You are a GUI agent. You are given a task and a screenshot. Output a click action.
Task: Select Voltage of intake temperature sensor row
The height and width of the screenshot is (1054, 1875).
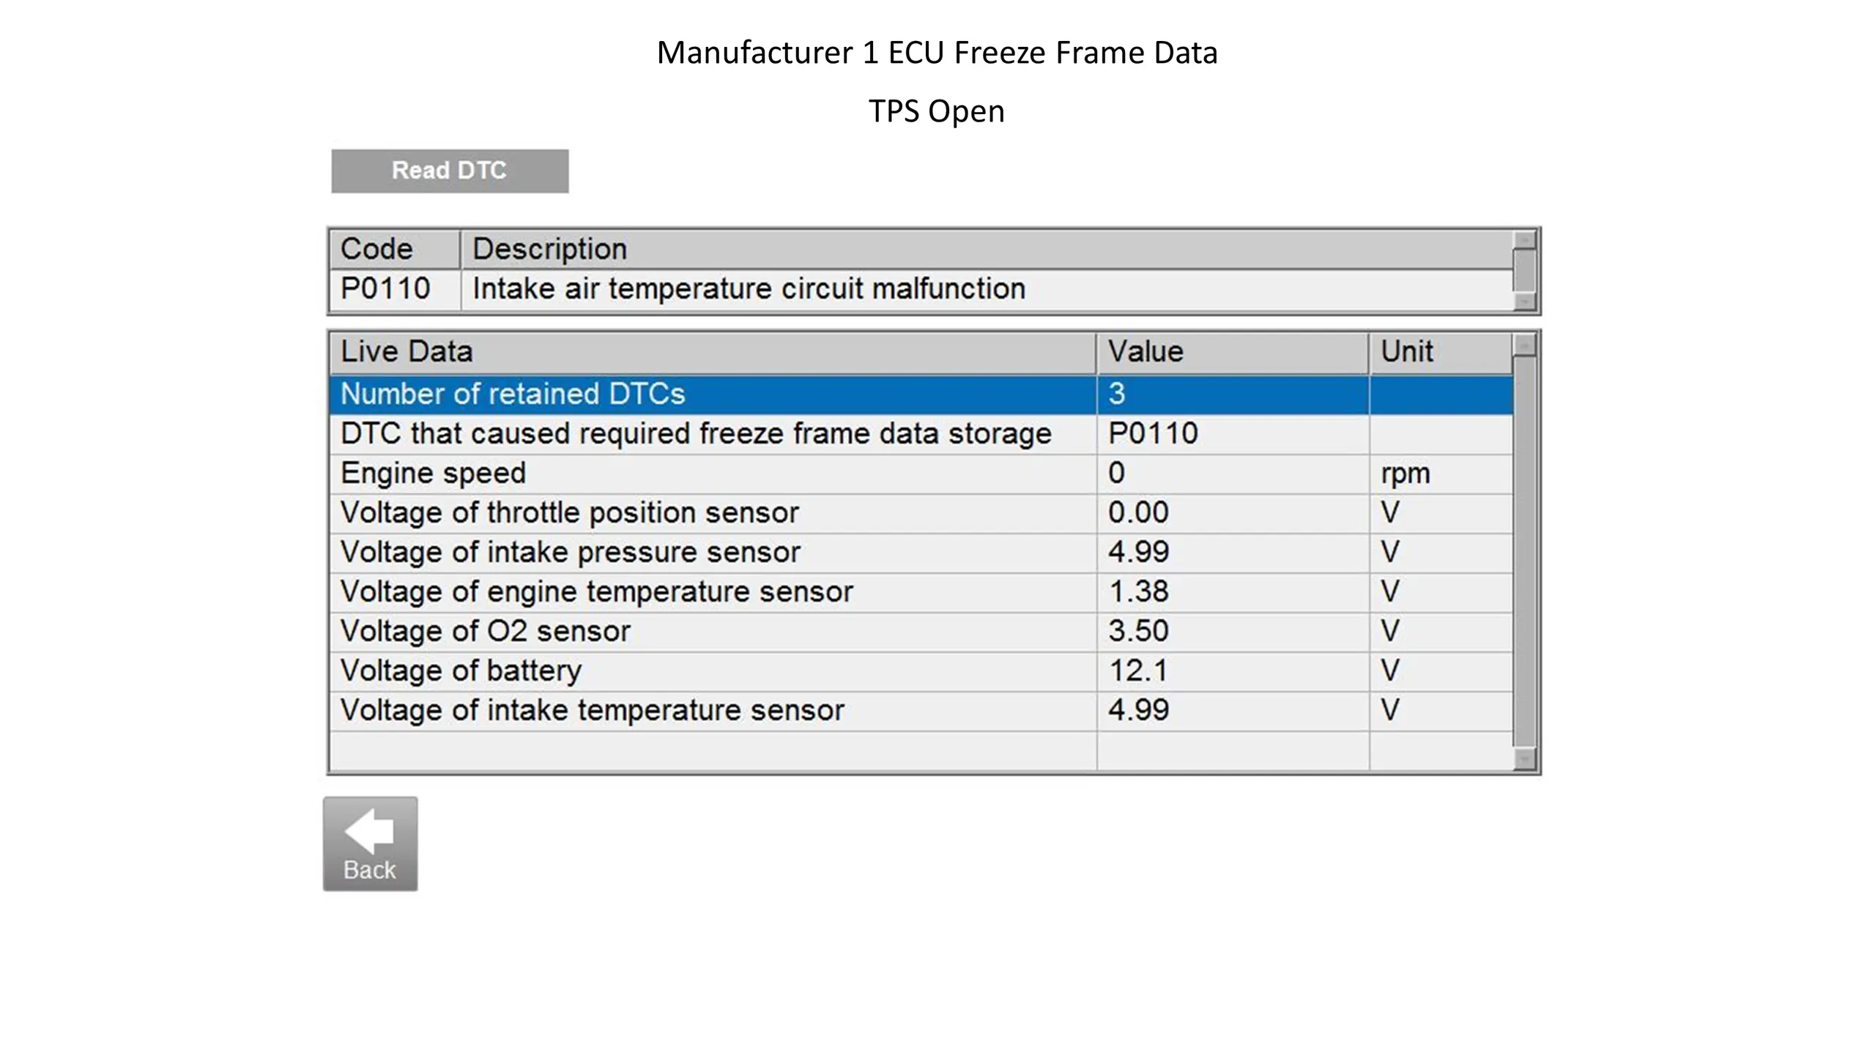pyautogui.click(x=921, y=711)
